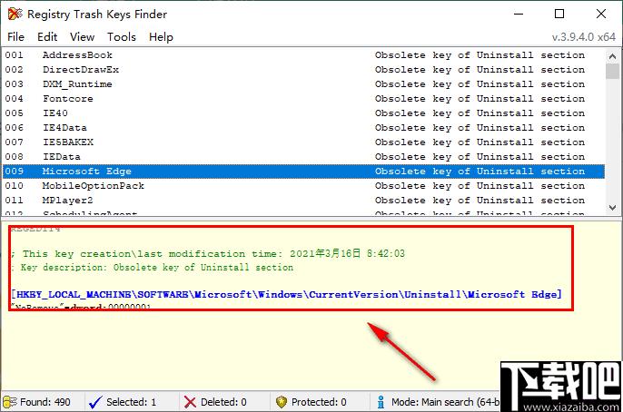
Task: Click the blue checkmark Selected icon
Action: click(x=94, y=402)
